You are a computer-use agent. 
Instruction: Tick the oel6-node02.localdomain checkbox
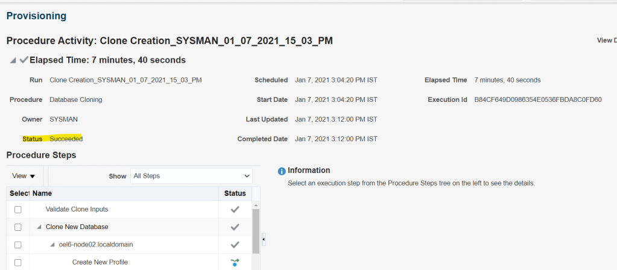click(18, 245)
